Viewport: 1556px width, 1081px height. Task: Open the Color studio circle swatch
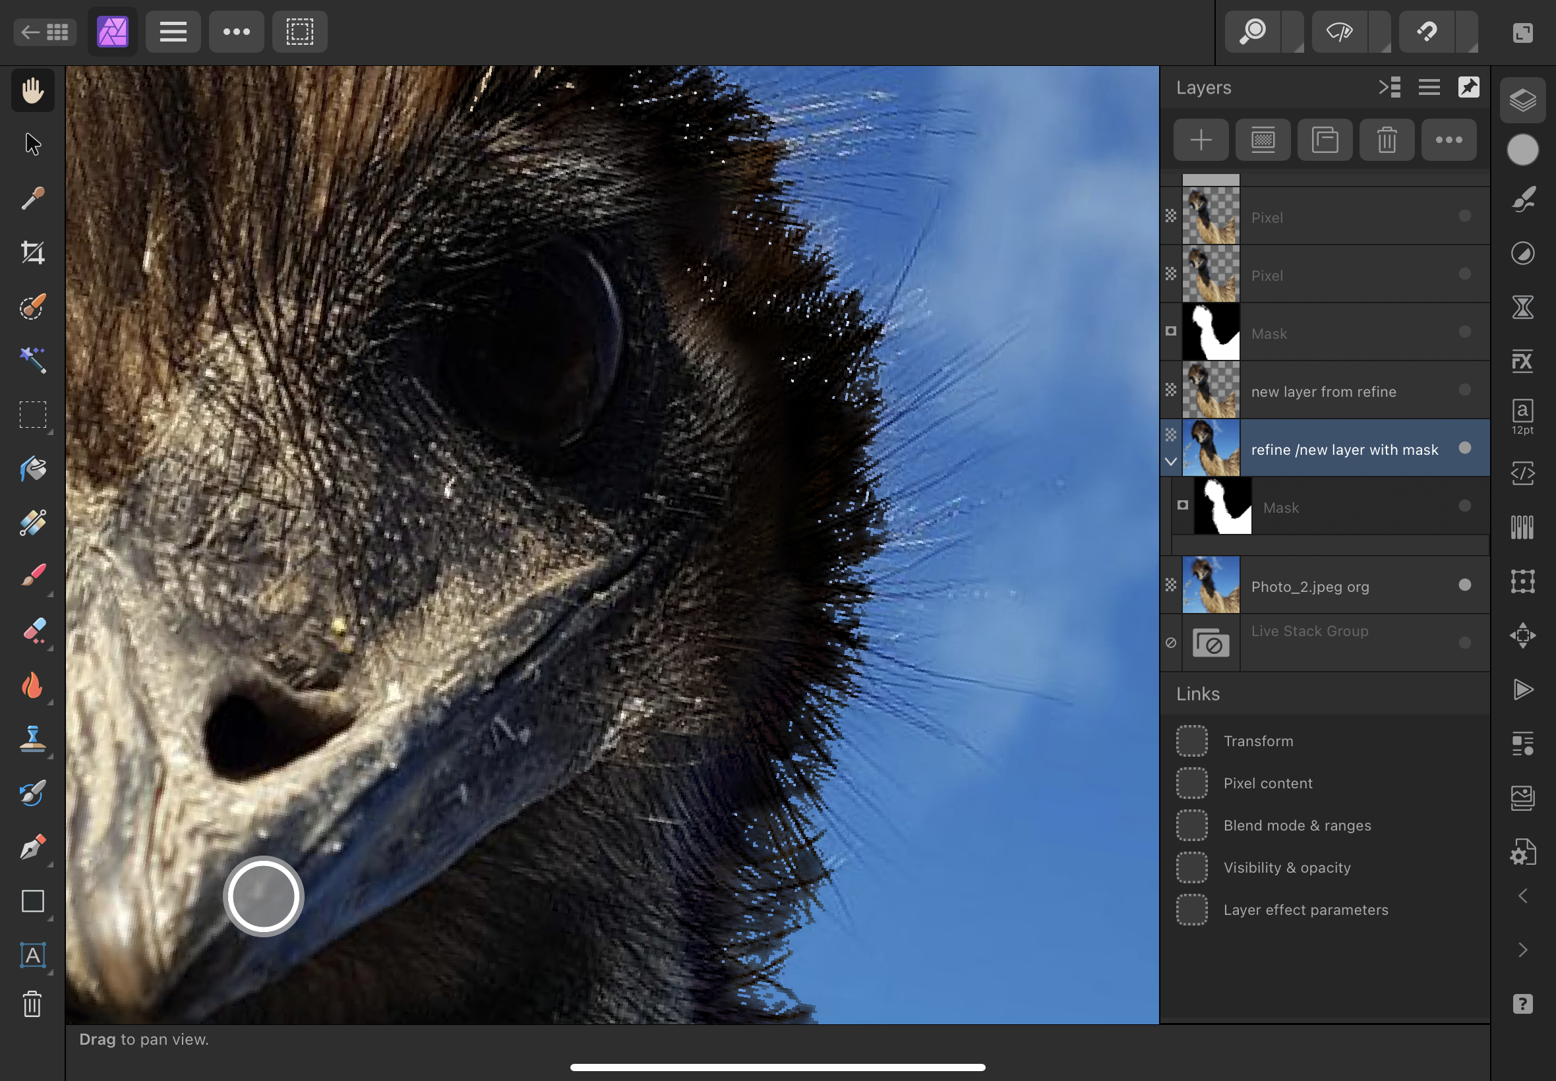(1522, 150)
